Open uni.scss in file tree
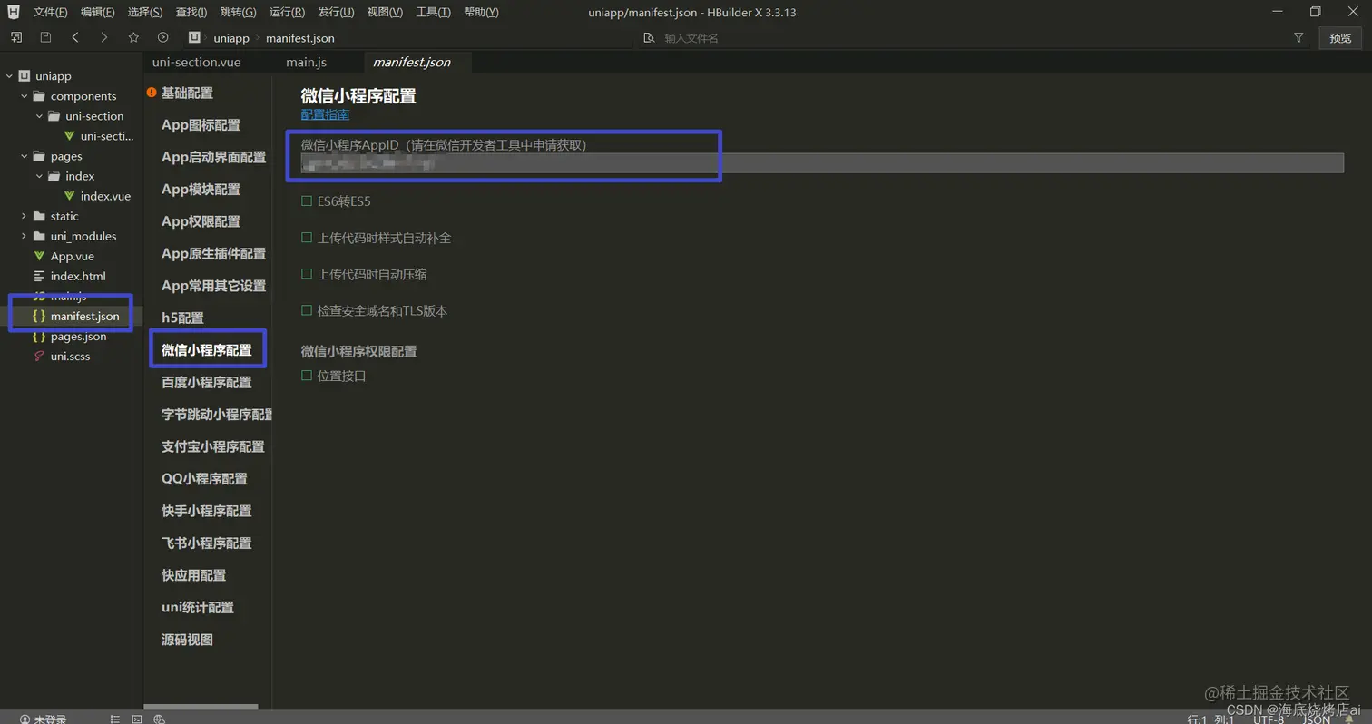Viewport: 1372px width, 724px height. tap(70, 356)
